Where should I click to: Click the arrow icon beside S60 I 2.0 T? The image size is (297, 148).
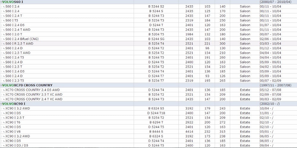[x=4, y=34]
